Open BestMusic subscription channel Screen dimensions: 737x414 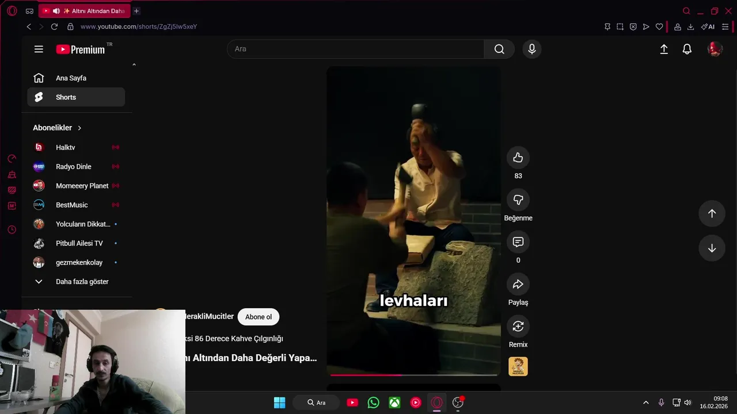pyautogui.click(x=76, y=205)
